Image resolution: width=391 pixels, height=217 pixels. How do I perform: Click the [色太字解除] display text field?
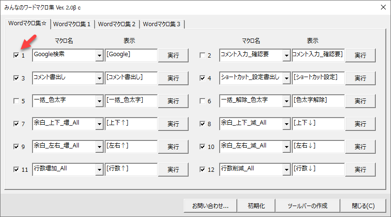point(318,101)
